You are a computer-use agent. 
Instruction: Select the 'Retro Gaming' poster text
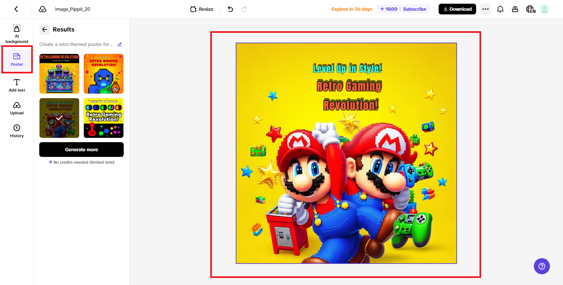tap(349, 86)
